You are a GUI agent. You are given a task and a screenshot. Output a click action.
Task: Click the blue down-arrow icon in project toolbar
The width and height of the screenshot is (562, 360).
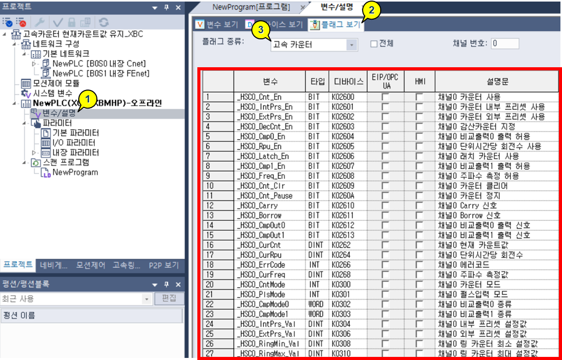[x=7, y=22]
